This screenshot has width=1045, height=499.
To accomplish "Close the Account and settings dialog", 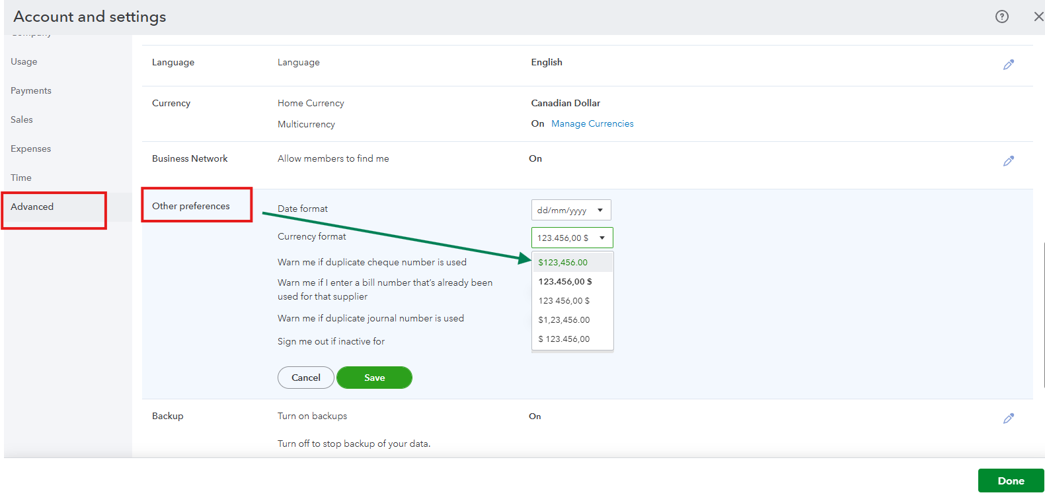I will point(1038,17).
